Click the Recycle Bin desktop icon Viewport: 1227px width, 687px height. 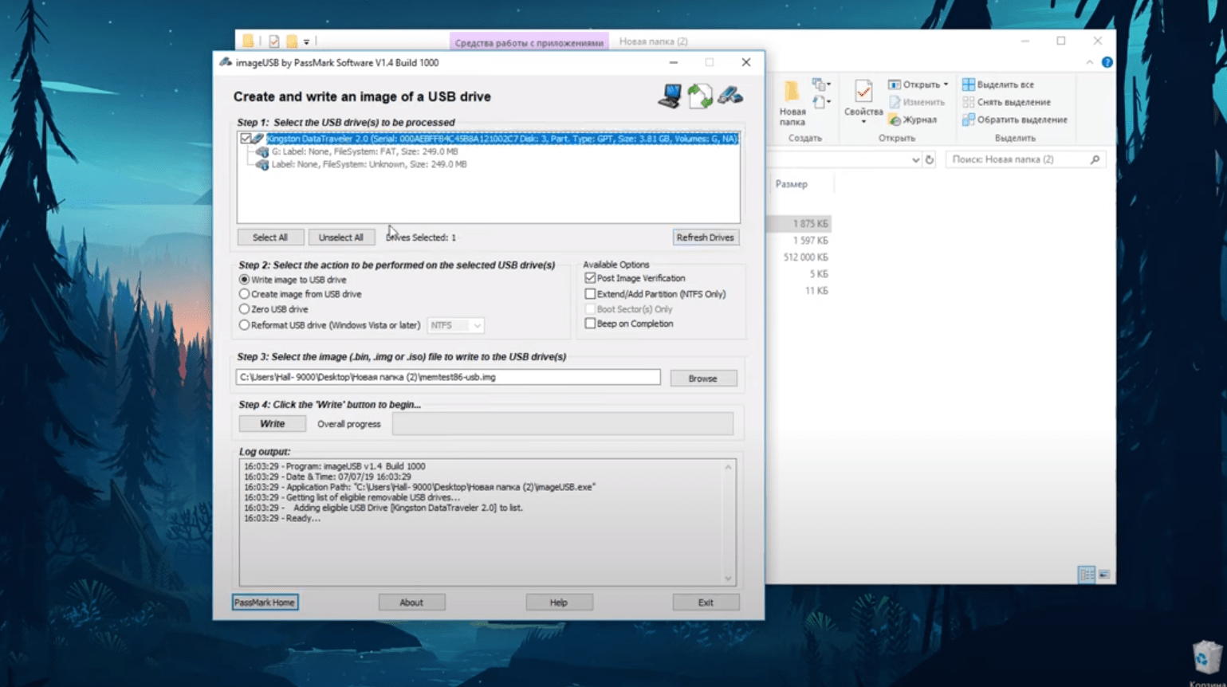pyautogui.click(x=1205, y=658)
